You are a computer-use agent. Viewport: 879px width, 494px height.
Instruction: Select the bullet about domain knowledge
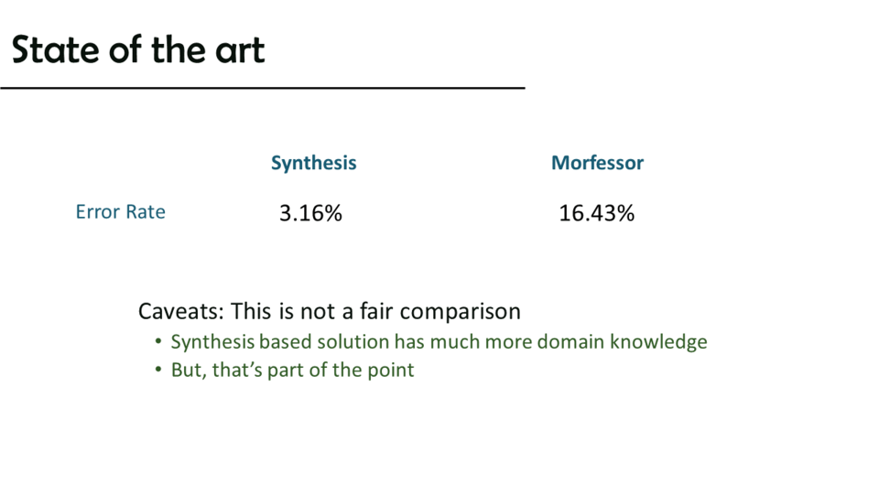pyautogui.click(x=439, y=342)
